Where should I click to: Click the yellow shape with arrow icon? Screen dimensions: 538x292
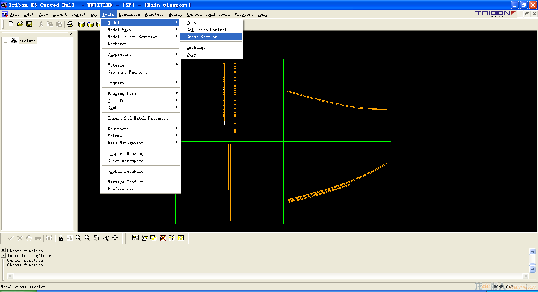point(145,238)
